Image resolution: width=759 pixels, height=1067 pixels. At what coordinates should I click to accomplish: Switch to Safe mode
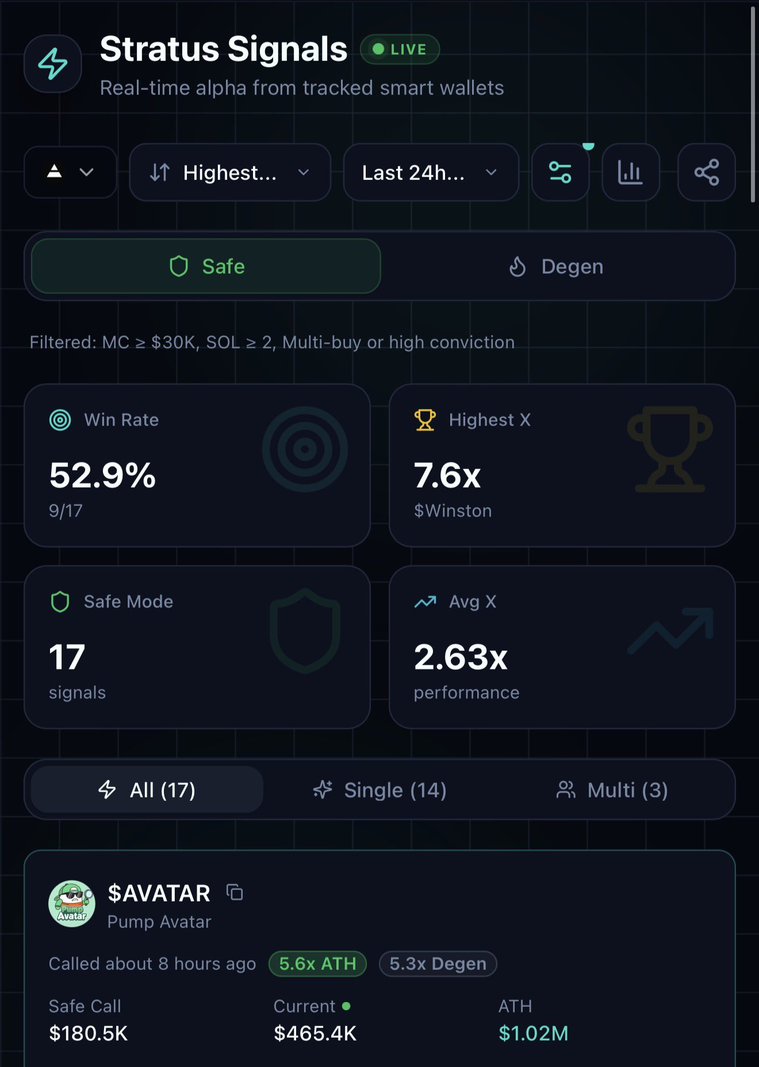(x=206, y=266)
